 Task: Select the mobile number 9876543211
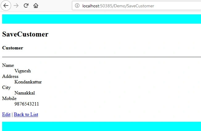[x=27, y=104]
